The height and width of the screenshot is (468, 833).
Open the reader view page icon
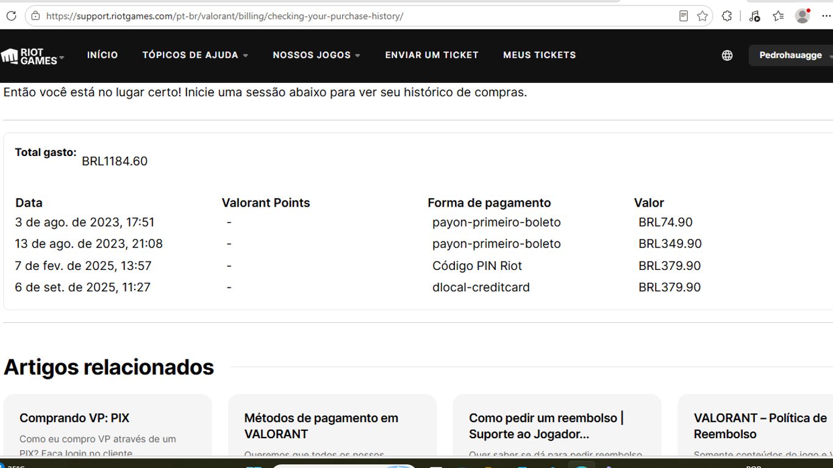click(684, 16)
